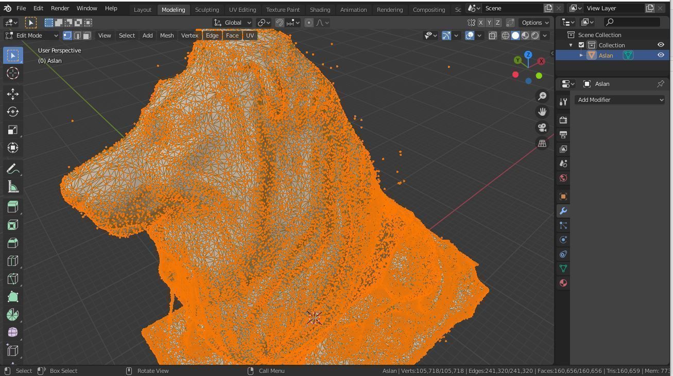Select the Inset Faces tool
The width and height of the screenshot is (673, 376).
13,225
